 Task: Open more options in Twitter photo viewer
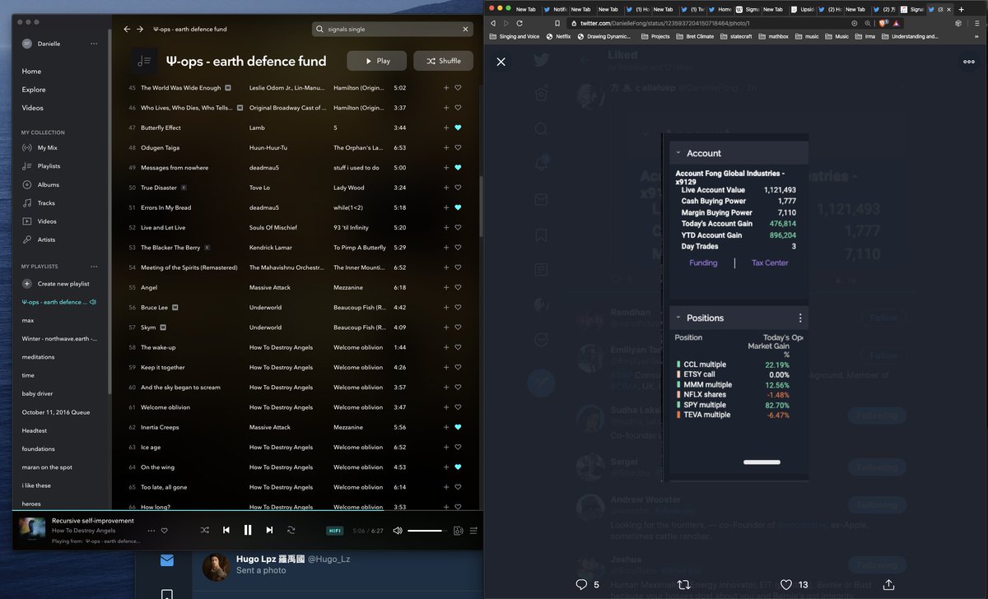[969, 61]
